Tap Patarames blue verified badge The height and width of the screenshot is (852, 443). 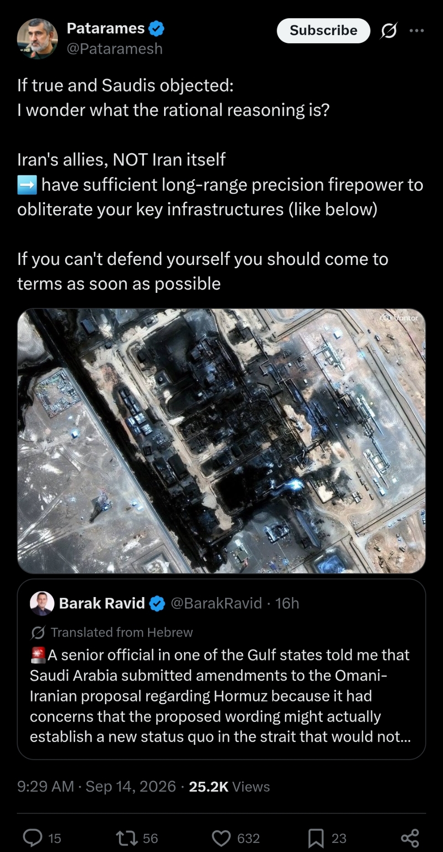pos(156,29)
